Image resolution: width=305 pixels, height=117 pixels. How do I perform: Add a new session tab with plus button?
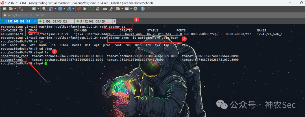pos(115,21)
